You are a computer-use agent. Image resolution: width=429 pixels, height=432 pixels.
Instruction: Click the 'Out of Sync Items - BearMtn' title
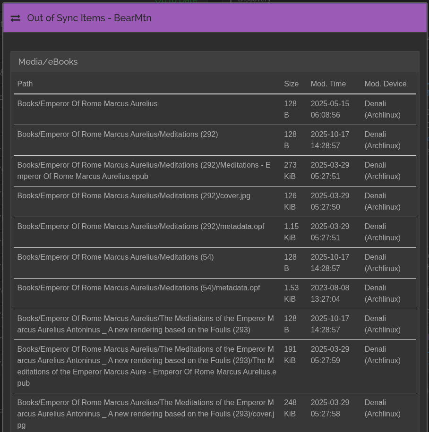89,18
